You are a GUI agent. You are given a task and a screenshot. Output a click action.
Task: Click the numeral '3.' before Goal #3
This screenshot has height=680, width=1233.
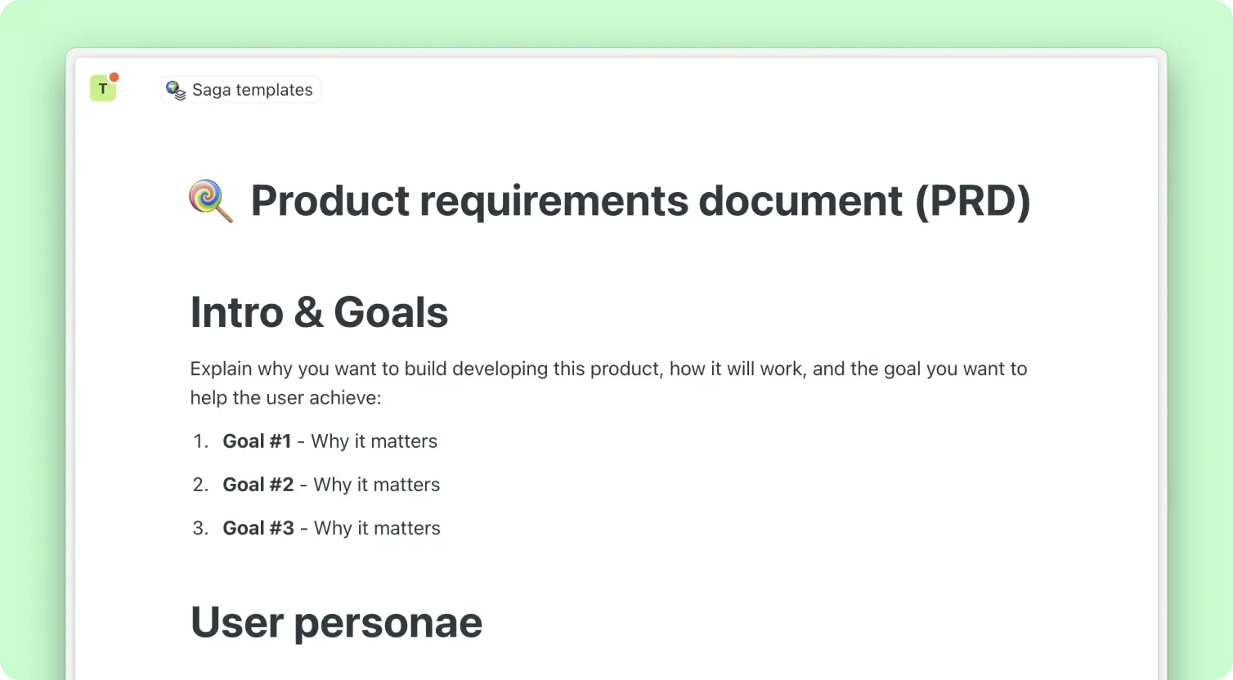(200, 527)
